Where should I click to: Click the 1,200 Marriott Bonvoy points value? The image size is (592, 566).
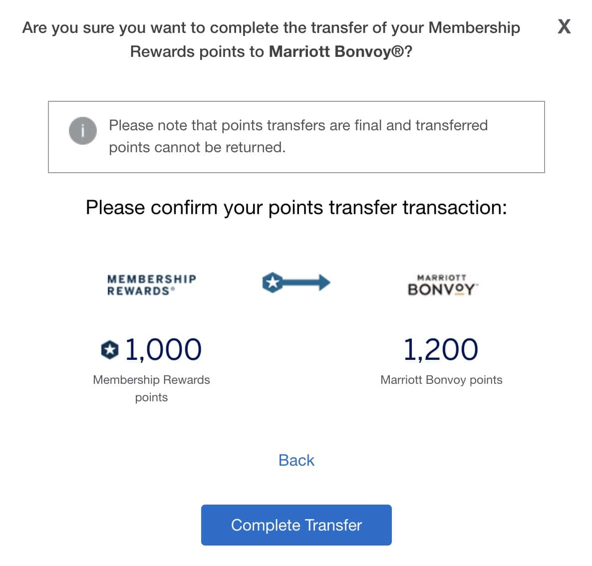point(441,349)
